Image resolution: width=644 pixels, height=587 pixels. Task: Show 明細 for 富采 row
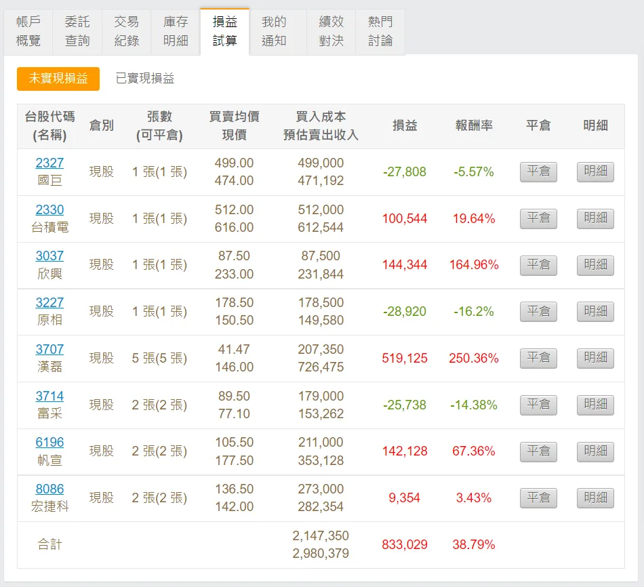596,405
